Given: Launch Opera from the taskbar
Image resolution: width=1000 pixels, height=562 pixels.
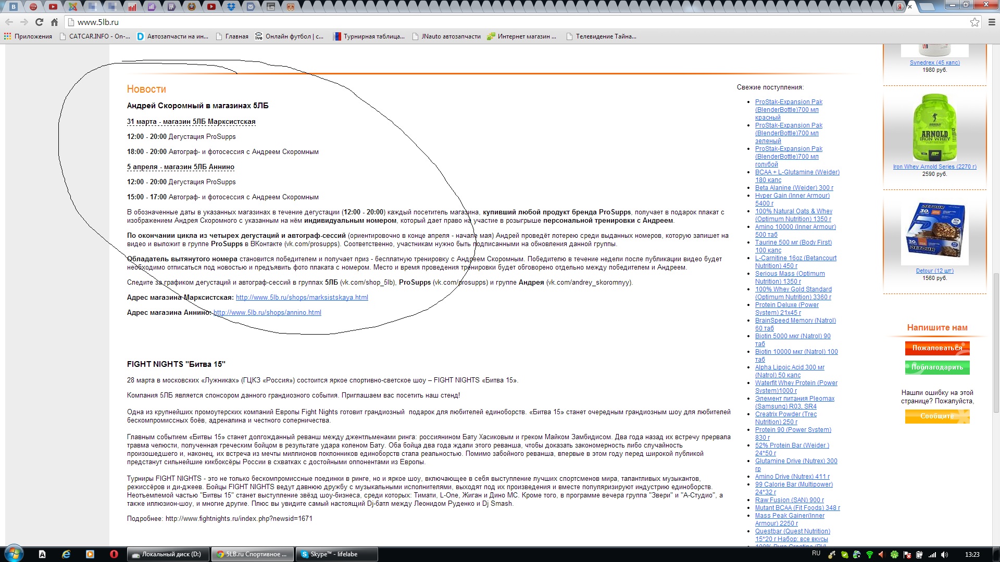Looking at the screenshot, I should [x=114, y=554].
